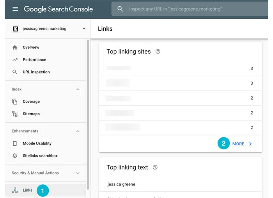Click MORE under Top linking sites
Image resolution: width=273 pixels, height=198 pixels.
click(238, 144)
